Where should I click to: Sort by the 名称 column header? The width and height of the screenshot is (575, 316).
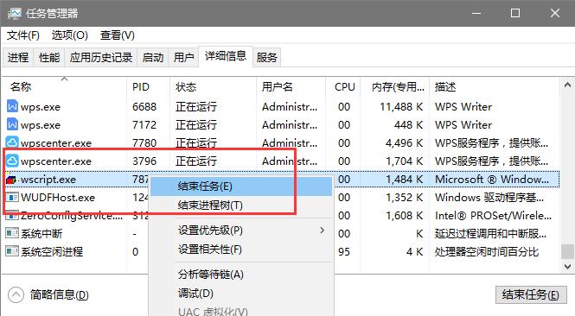tap(64, 87)
